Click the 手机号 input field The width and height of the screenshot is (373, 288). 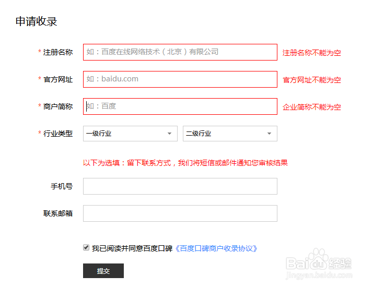180,186
